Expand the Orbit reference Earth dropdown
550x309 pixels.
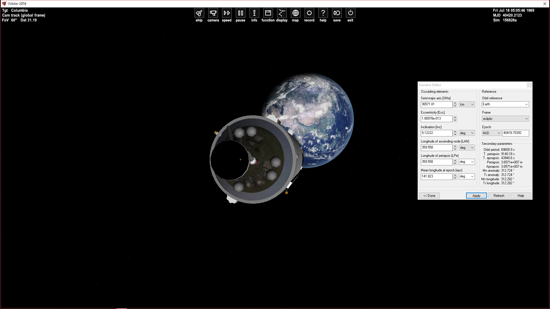(x=505, y=104)
